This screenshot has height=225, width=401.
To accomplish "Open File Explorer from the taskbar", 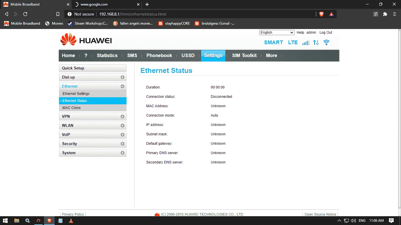I will [x=17, y=221].
